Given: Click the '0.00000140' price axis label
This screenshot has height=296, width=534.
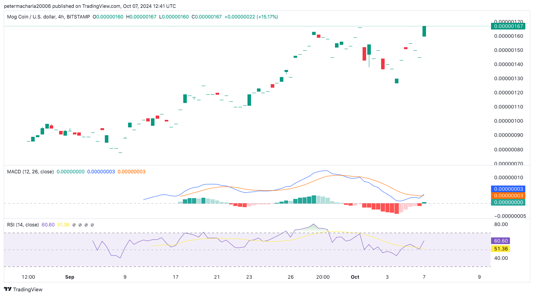Looking at the screenshot, I should pyautogui.click(x=508, y=64).
